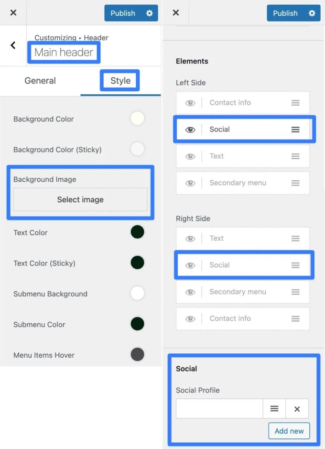The height and width of the screenshot is (449, 325).
Task: Switch to the General tab
Action: tap(40, 81)
